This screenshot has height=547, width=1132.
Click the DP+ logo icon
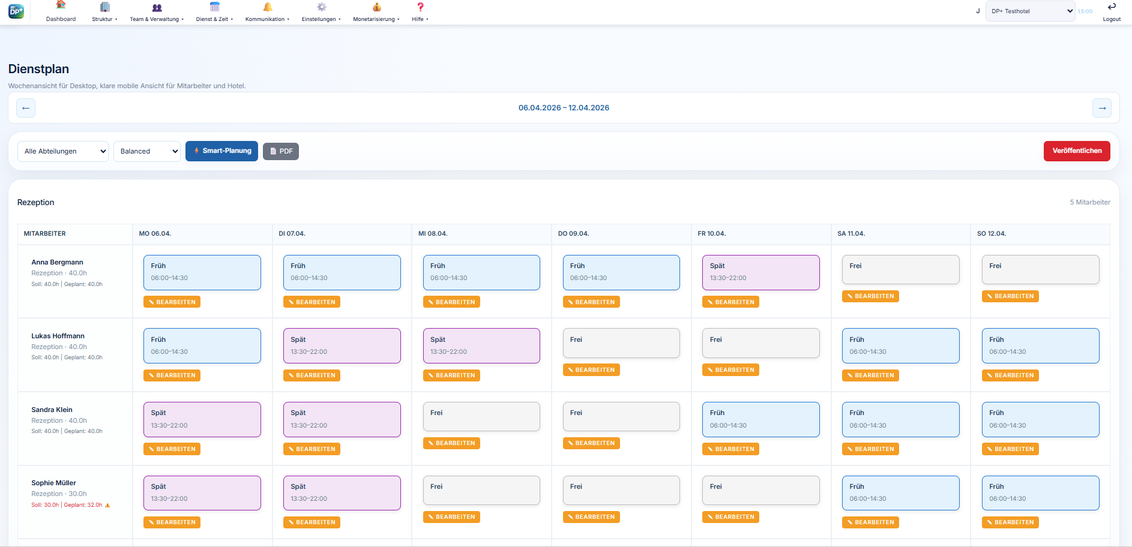point(16,11)
